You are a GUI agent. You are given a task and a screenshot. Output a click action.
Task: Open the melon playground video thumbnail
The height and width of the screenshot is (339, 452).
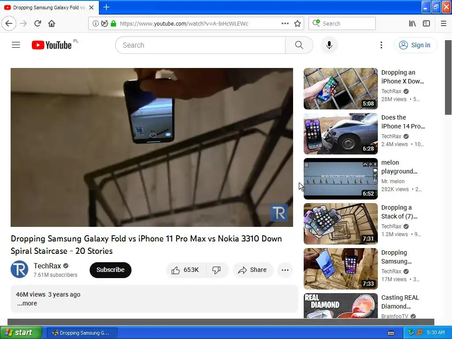coord(340,178)
